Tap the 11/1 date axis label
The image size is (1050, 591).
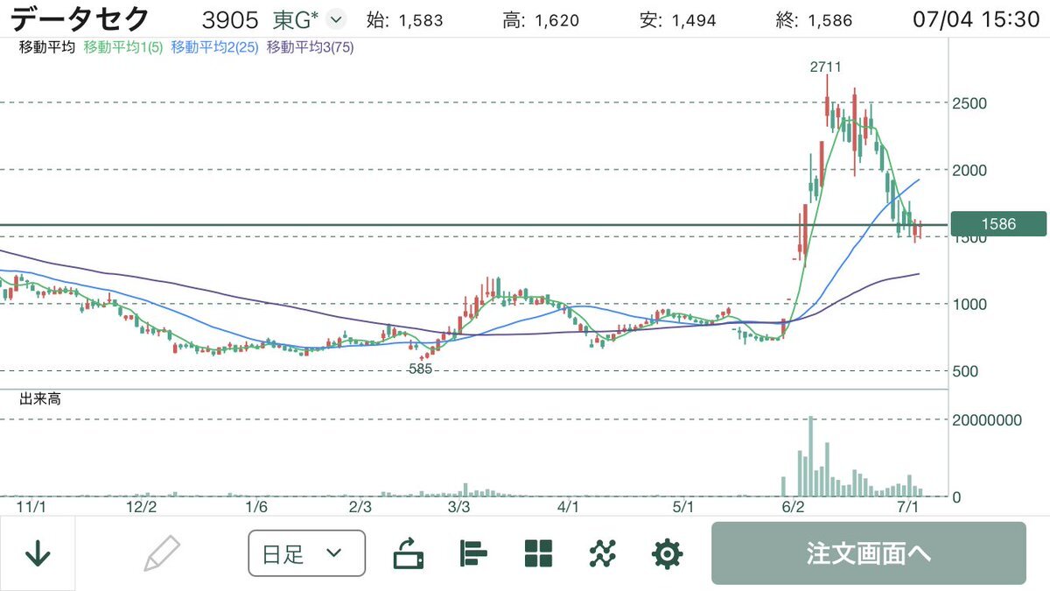[x=30, y=507]
